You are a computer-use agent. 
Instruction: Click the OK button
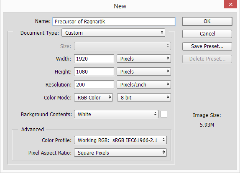click(207, 21)
